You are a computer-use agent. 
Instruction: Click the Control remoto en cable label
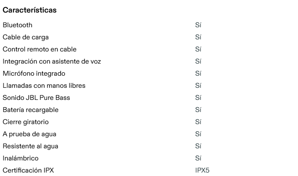pos(39,49)
